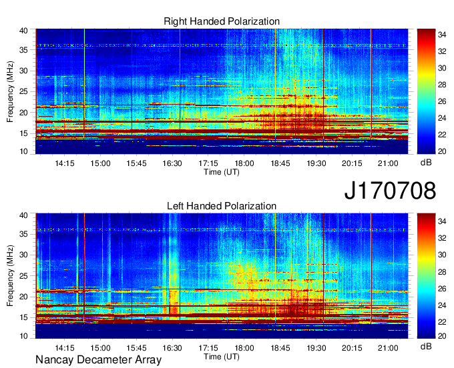This screenshot has width=454, height=368.
Task: Click Time (UT) label under right-handed plot
Action: (222, 172)
